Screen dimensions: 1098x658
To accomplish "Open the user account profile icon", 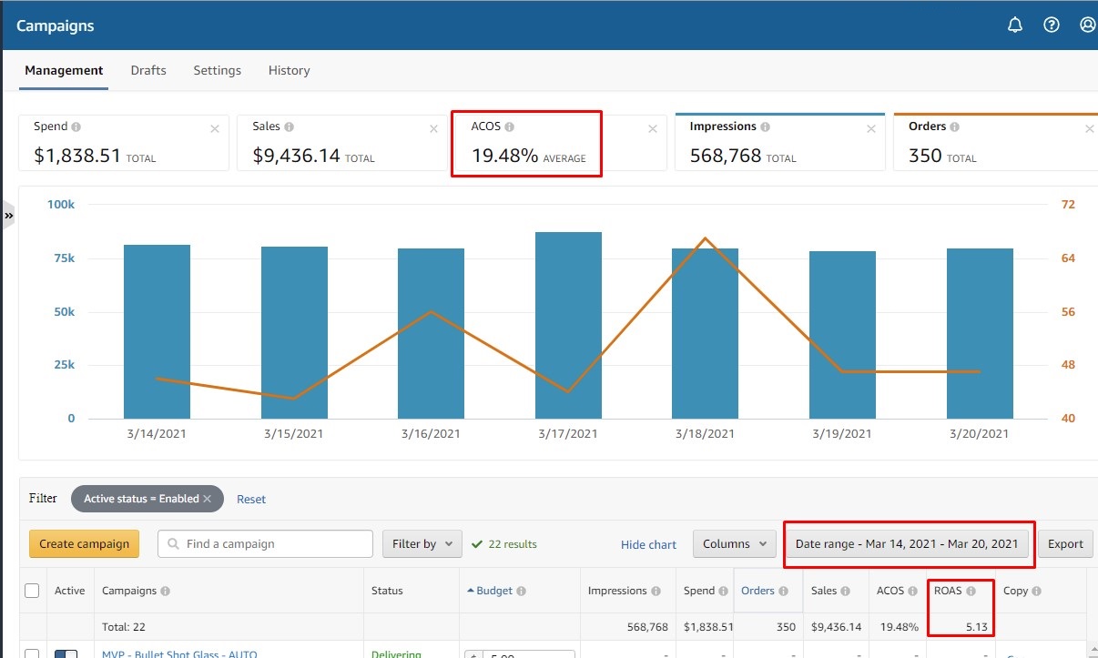I will [1087, 25].
